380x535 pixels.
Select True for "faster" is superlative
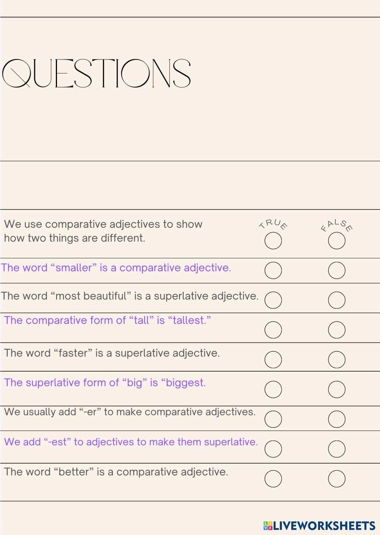[x=273, y=360]
